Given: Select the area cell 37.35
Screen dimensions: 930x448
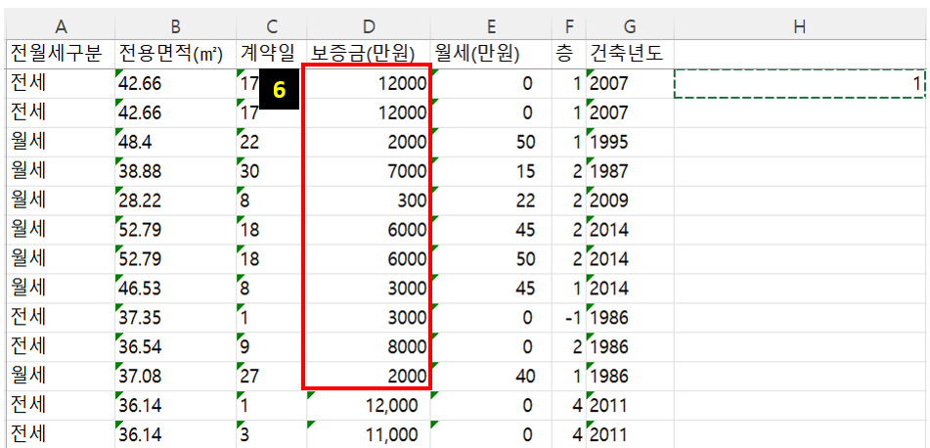Looking at the screenshot, I should pos(175,318).
